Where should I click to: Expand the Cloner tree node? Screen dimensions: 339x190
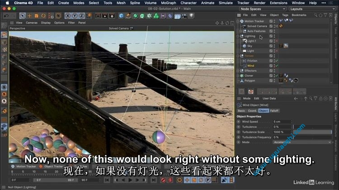pyautogui.click(x=238, y=75)
